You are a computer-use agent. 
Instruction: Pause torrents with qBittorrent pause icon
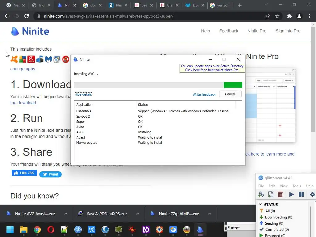301,194
